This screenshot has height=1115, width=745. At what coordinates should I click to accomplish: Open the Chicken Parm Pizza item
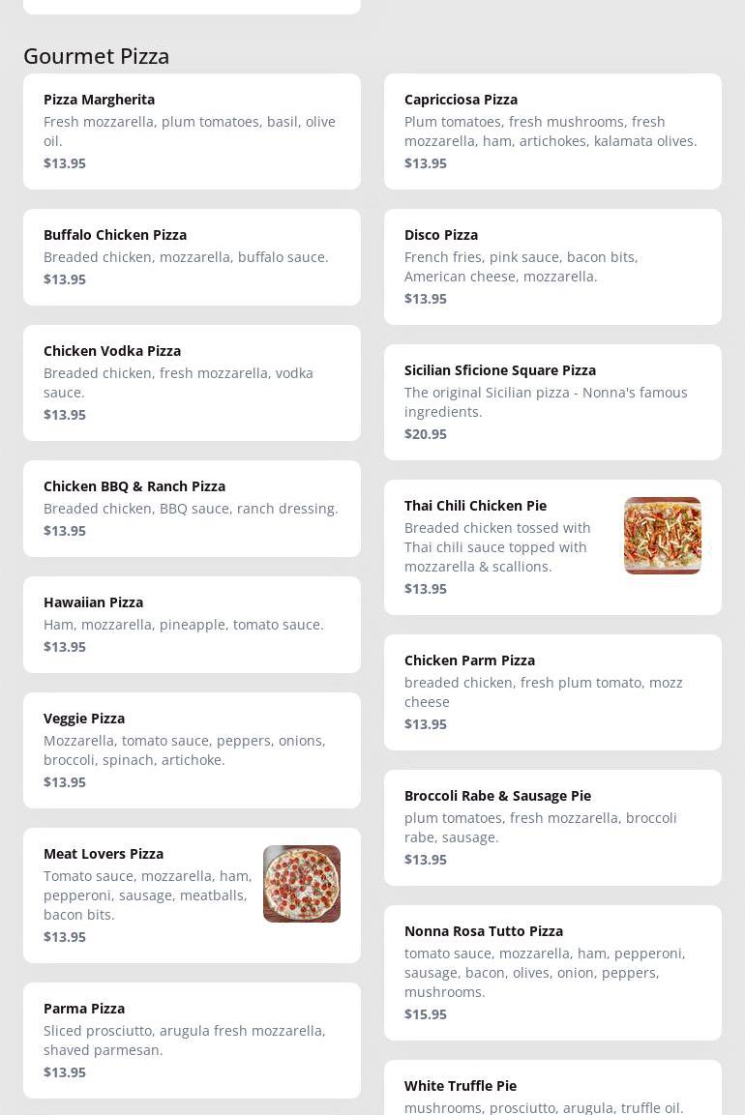(552, 692)
